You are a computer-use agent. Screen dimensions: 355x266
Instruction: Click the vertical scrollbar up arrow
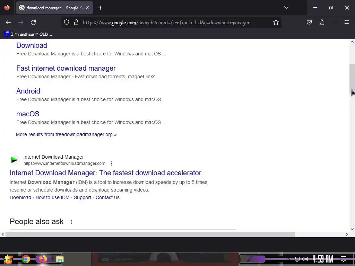point(352,42)
